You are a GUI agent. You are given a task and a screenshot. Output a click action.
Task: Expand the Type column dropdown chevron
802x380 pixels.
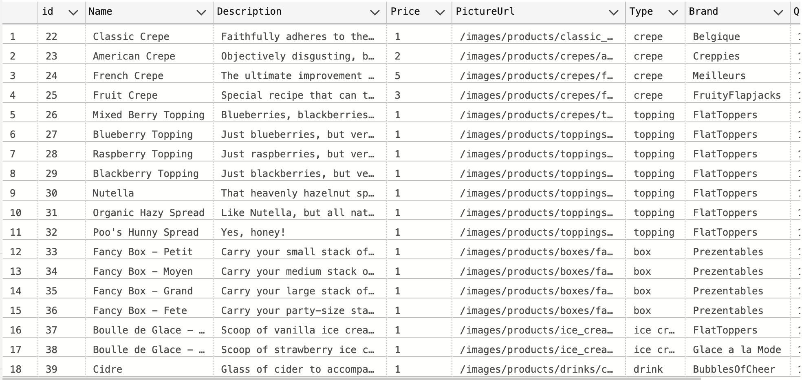tap(673, 13)
